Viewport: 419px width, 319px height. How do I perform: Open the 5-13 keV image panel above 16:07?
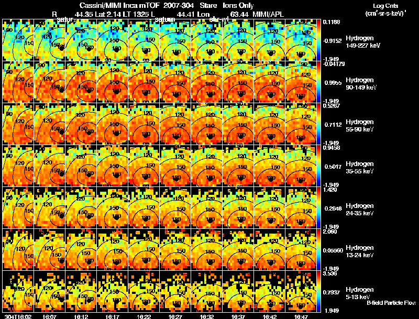pyautogui.click(x=49, y=292)
